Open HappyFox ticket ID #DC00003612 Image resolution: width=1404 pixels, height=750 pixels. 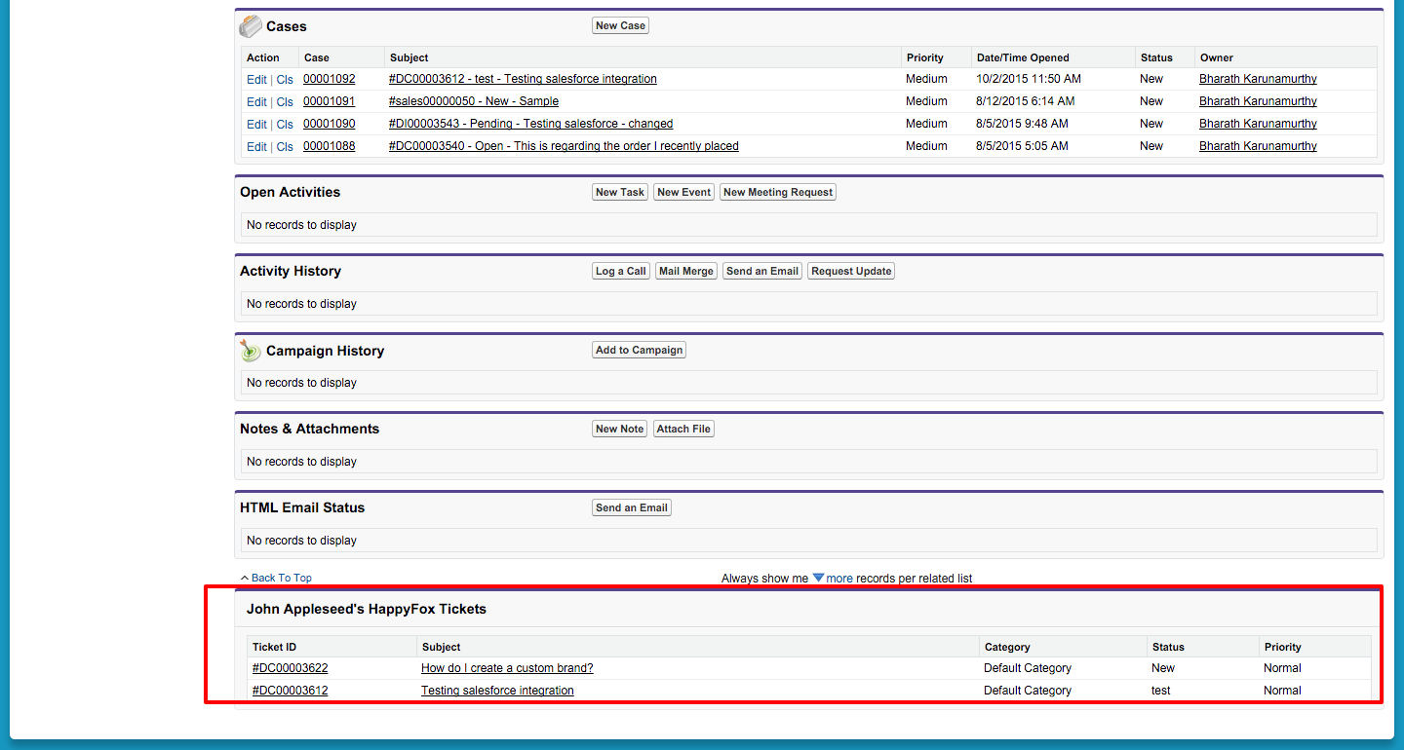(x=291, y=691)
